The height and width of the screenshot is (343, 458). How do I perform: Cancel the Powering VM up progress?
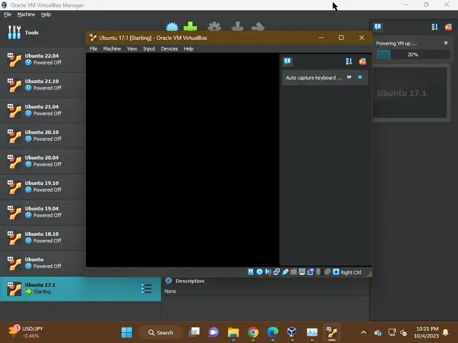tap(446, 43)
